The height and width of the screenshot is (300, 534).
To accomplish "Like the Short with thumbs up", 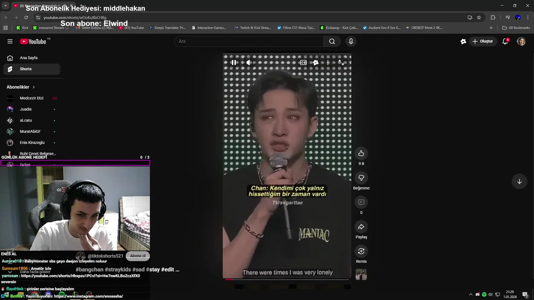I will [361, 153].
